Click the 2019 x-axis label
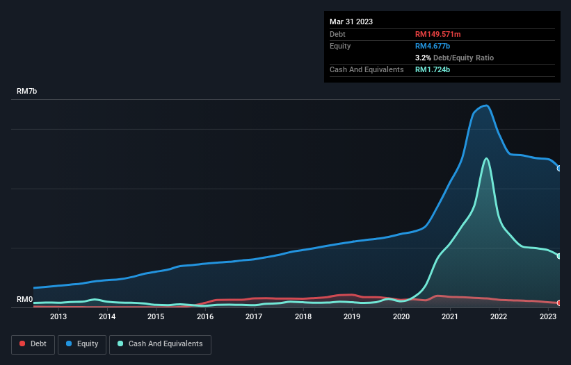Screen dimensions: 571x365 (352, 316)
